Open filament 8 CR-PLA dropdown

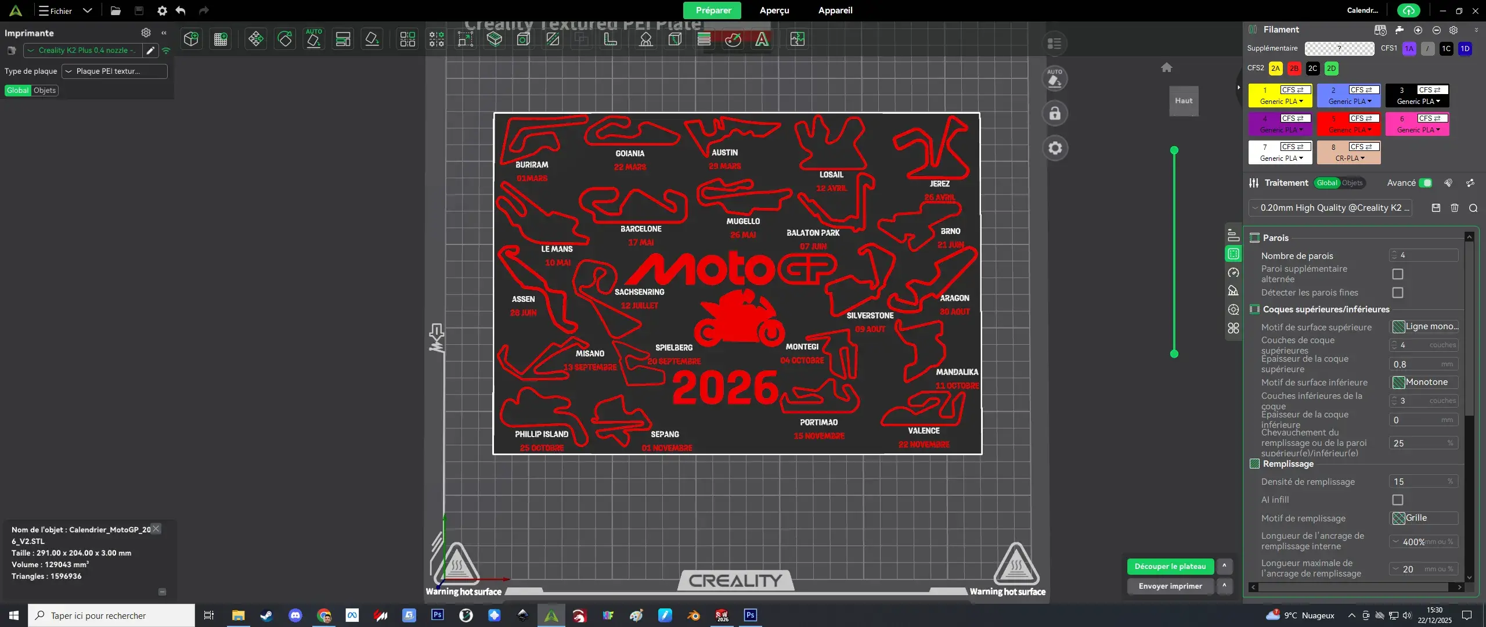pos(1350,158)
